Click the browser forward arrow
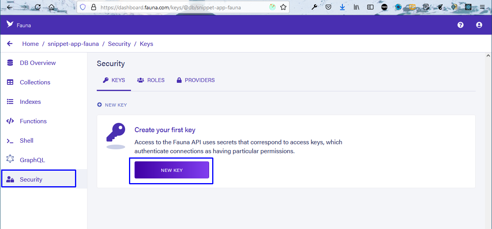The width and height of the screenshot is (492, 229). (x=24, y=7)
